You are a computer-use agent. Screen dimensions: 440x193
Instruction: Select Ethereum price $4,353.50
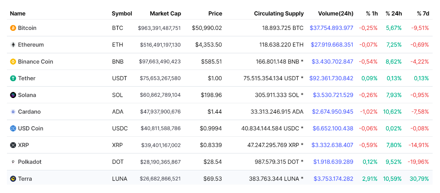pos(208,45)
